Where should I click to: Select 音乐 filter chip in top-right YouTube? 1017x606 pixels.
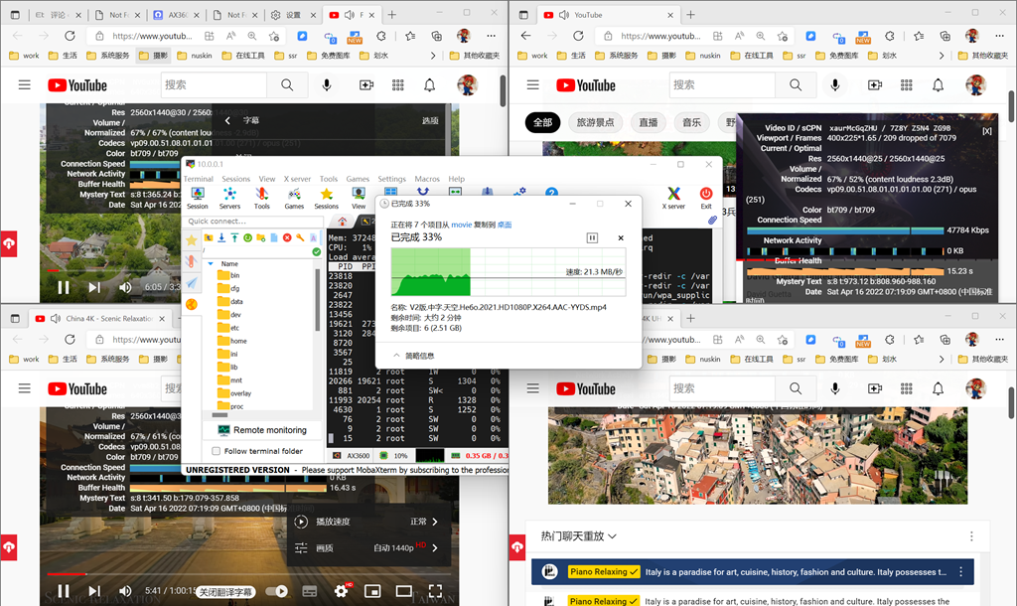(x=691, y=122)
